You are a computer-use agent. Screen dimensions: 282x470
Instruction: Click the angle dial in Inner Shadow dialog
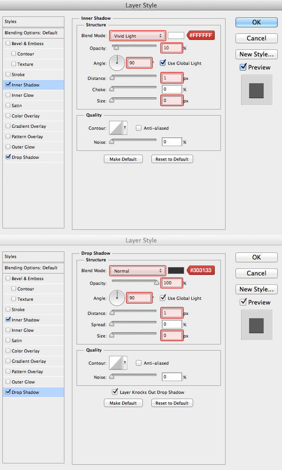coord(117,63)
